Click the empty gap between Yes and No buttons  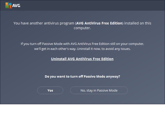[x=67, y=90]
